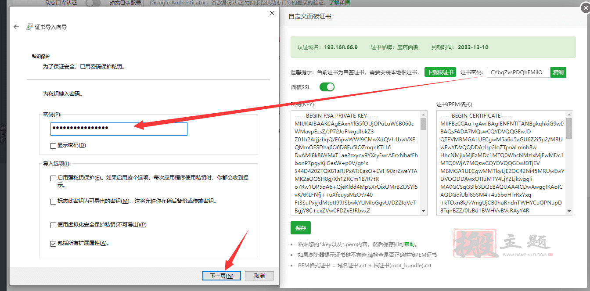Check 使用虚拟化安全保护私钥 option

tap(53, 225)
